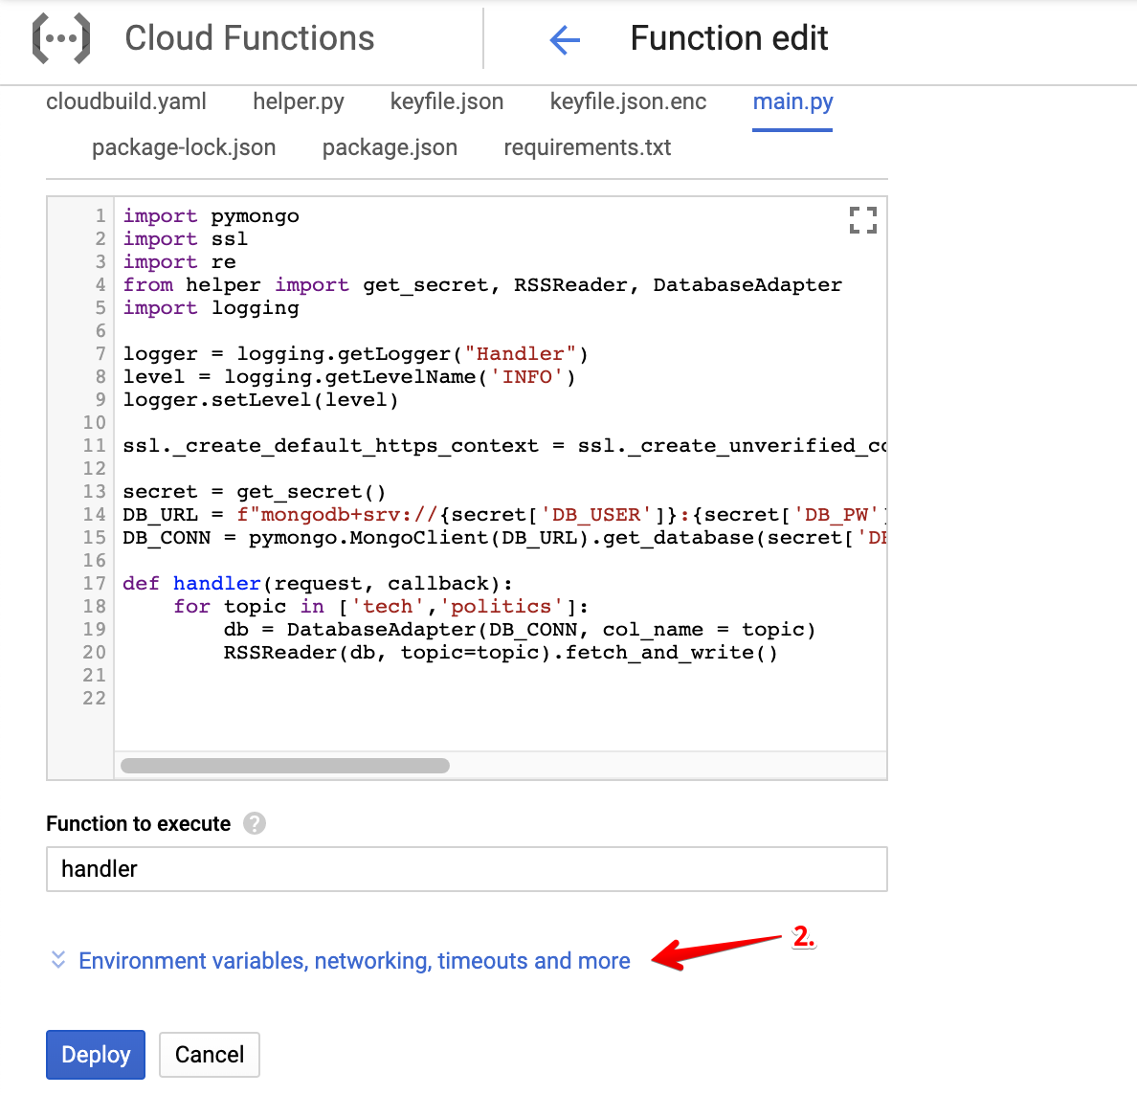
Task: Open the cloudbuild.yaml tab
Action: point(126,101)
